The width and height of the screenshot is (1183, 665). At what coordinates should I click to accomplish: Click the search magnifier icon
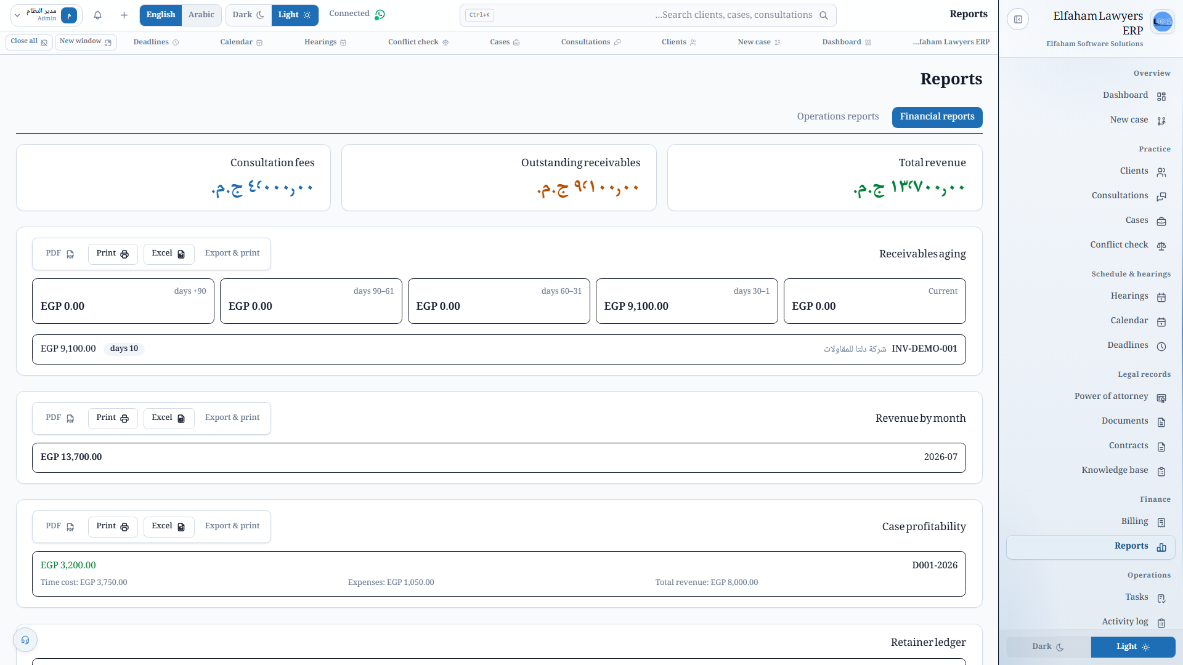[x=824, y=15]
